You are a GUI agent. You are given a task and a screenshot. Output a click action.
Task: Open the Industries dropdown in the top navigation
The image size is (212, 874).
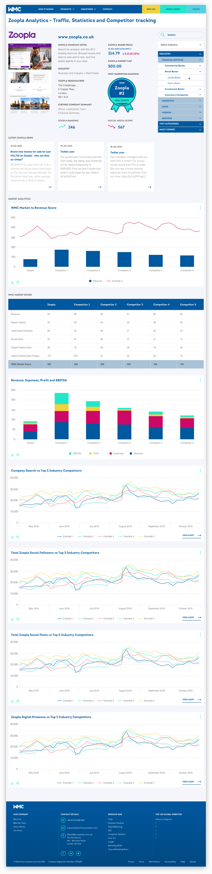click(x=89, y=9)
